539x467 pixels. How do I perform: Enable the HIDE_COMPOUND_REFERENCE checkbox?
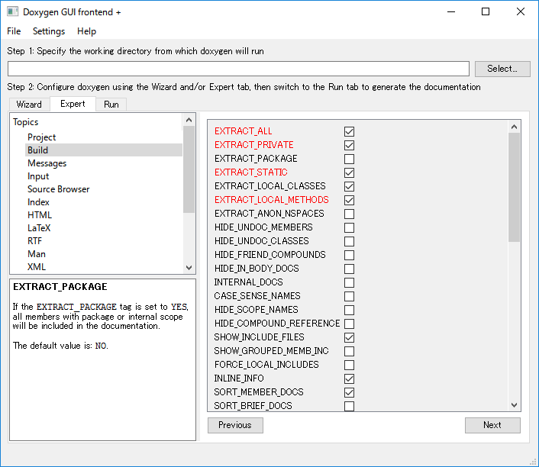click(x=349, y=324)
